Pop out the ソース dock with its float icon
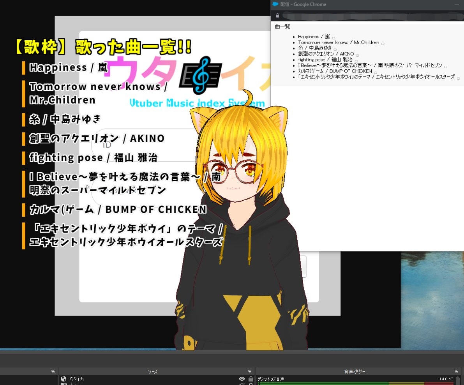Viewport: 464px width, 385px height. 249,371
